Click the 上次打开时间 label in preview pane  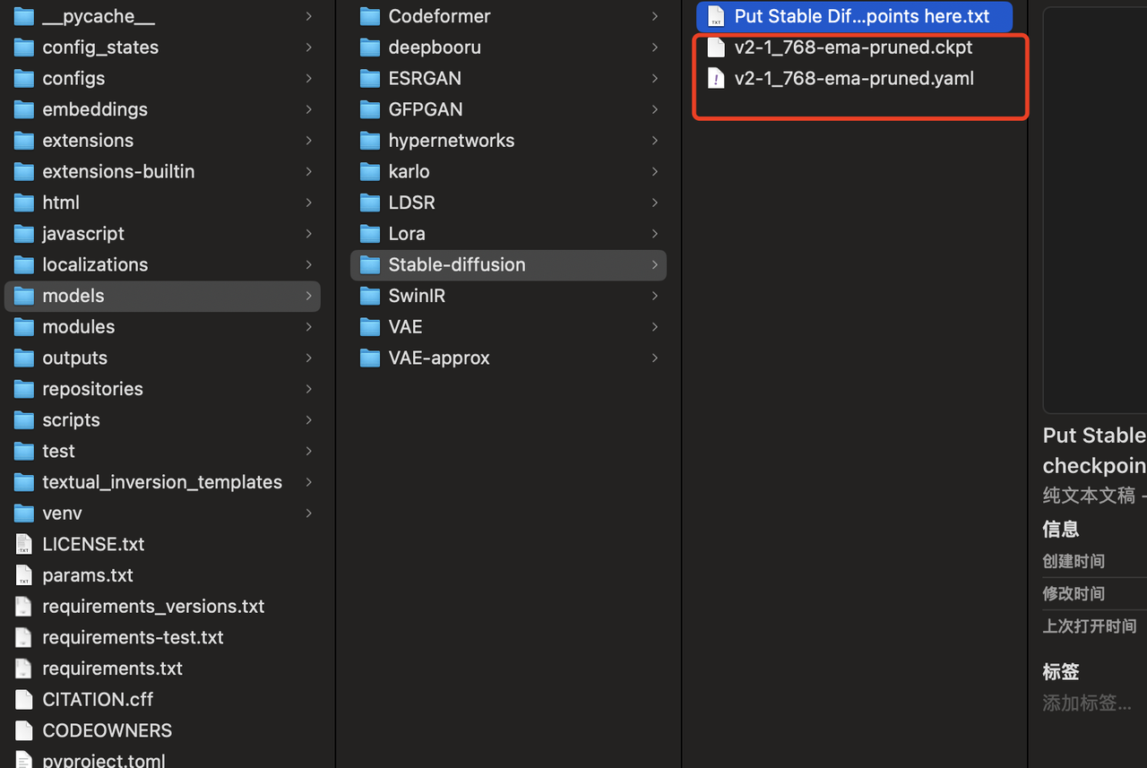click(x=1089, y=626)
